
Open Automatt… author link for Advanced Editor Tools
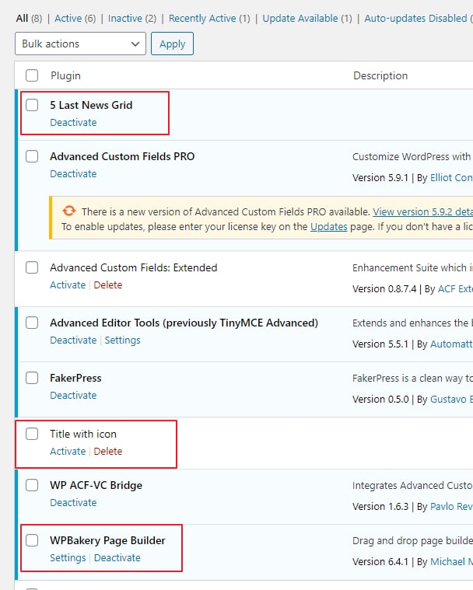(451, 344)
